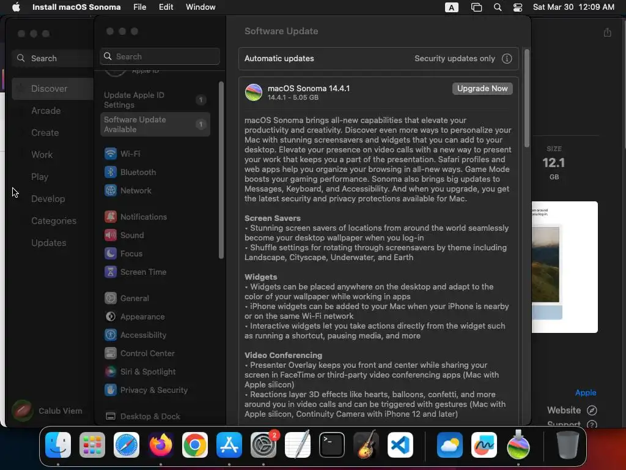Open Trash from the Dock
This screenshot has width=626, height=470.
[x=568, y=445]
